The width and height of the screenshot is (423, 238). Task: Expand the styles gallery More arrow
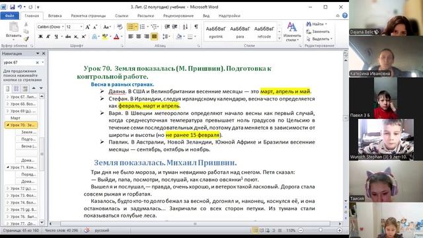pyautogui.click(x=279, y=38)
